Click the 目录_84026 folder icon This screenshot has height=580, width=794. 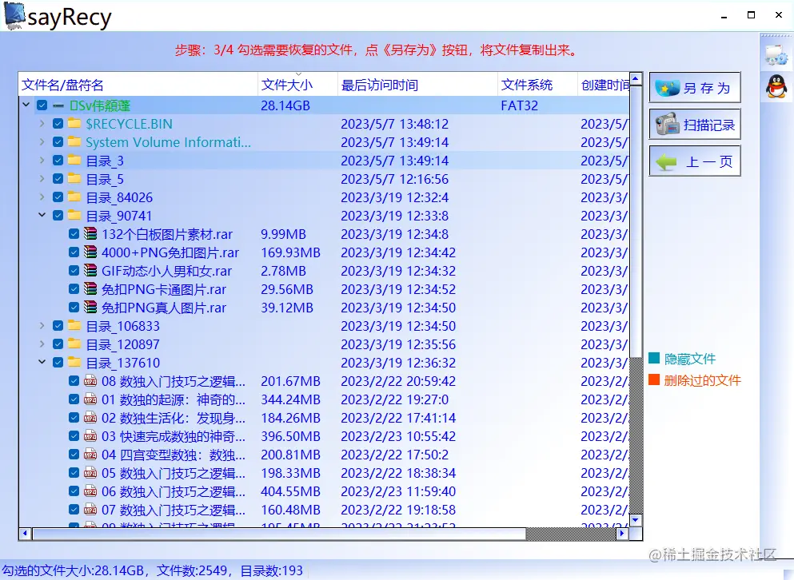[74, 197]
